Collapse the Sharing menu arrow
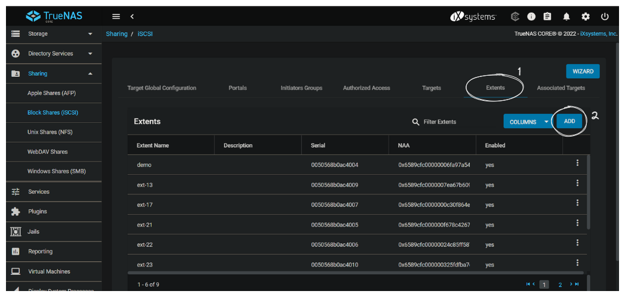The width and height of the screenshot is (625, 297). [x=90, y=73]
